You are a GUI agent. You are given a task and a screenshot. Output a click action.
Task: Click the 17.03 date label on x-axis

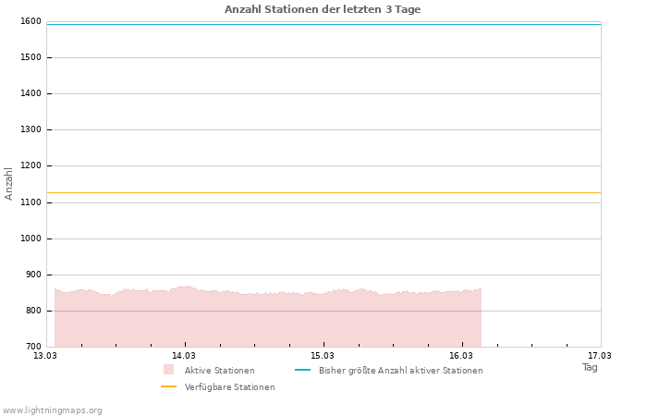click(x=600, y=355)
